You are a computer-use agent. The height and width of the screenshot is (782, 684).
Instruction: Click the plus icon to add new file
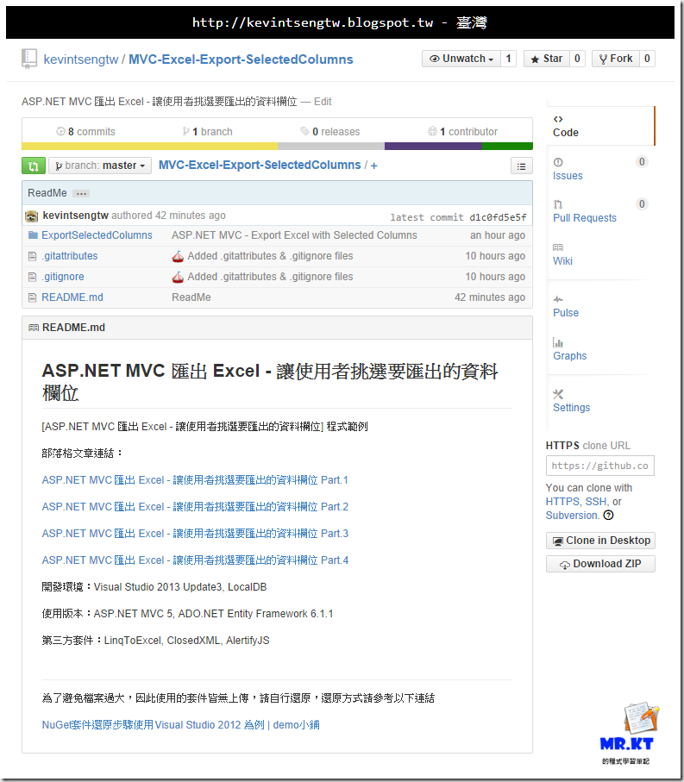pyautogui.click(x=373, y=166)
